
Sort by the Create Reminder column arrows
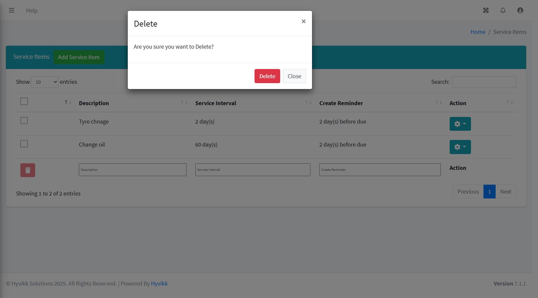pos(438,103)
